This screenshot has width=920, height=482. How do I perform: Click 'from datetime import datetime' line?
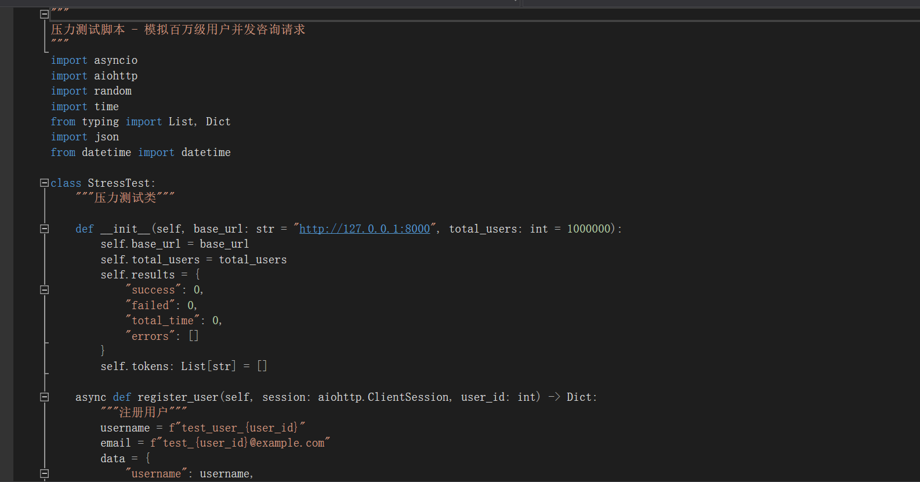pyautogui.click(x=140, y=153)
